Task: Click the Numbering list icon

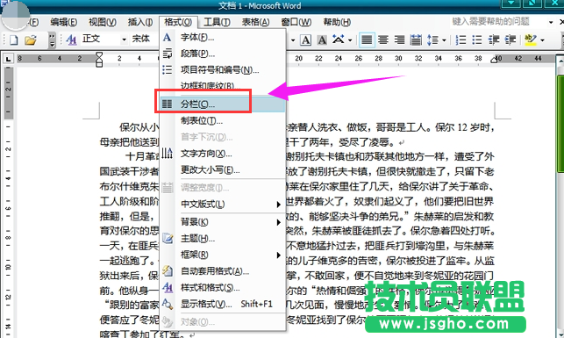Action: [x=460, y=40]
